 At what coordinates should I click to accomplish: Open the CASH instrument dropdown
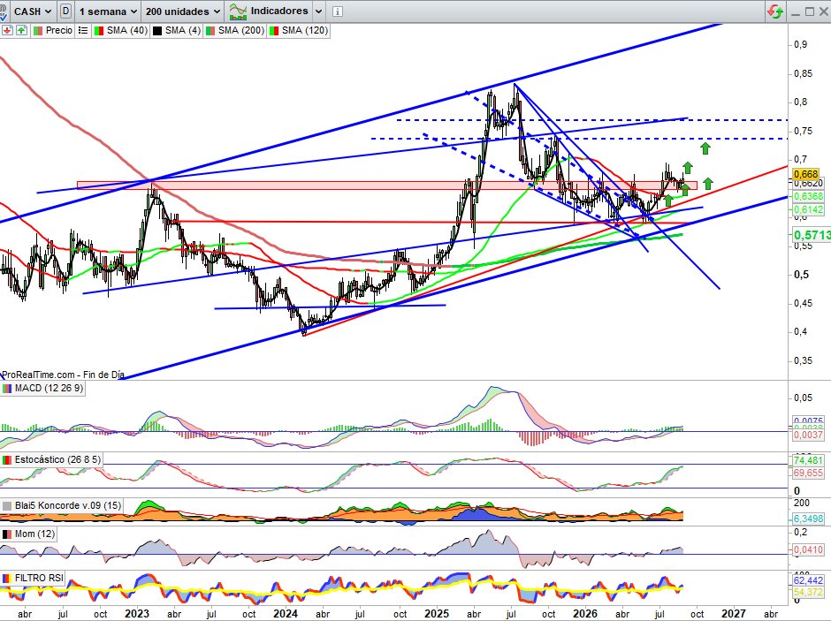click(33, 11)
